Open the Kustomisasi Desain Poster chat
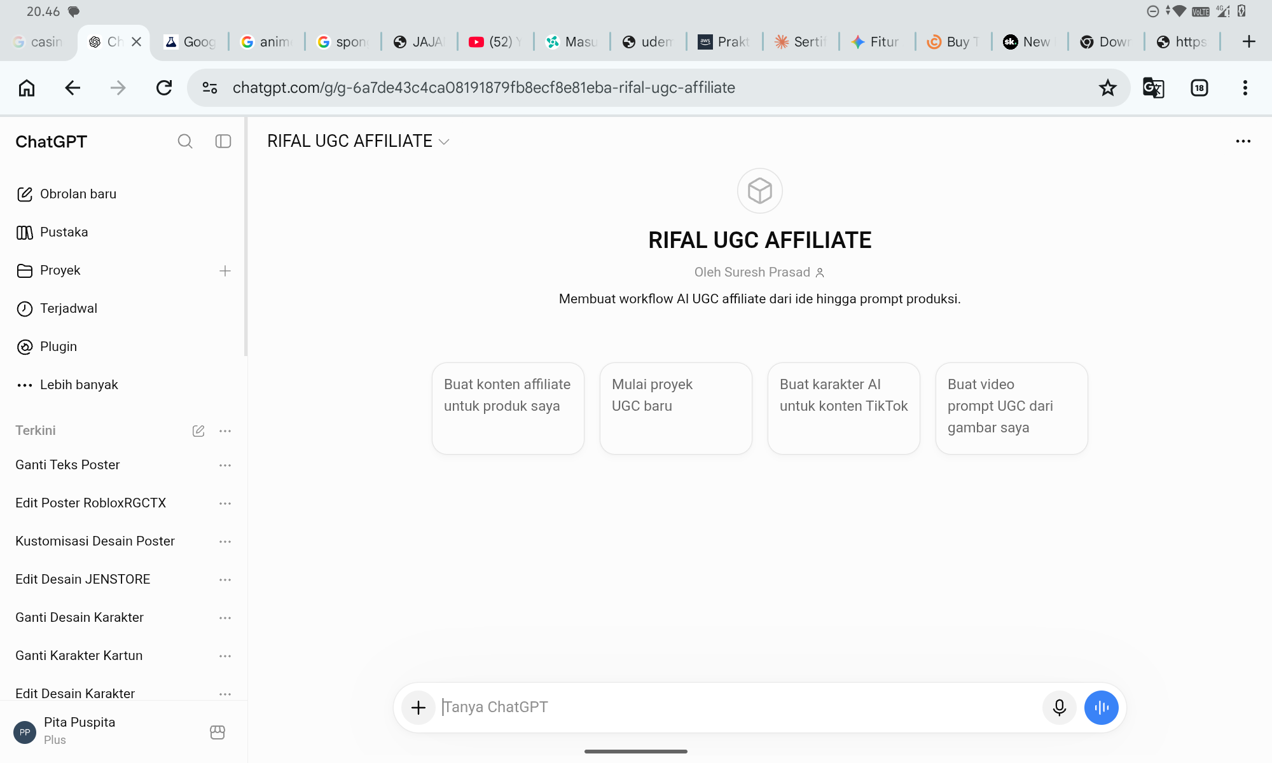This screenshot has height=763, width=1272. [x=95, y=541]
